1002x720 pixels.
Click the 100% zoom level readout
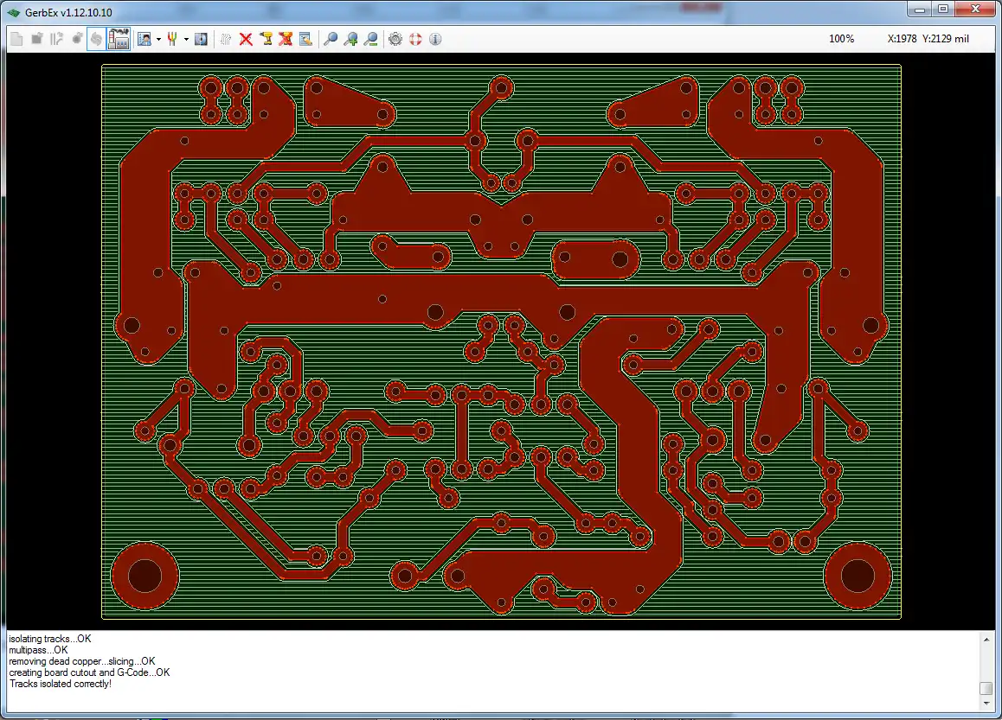842,39
